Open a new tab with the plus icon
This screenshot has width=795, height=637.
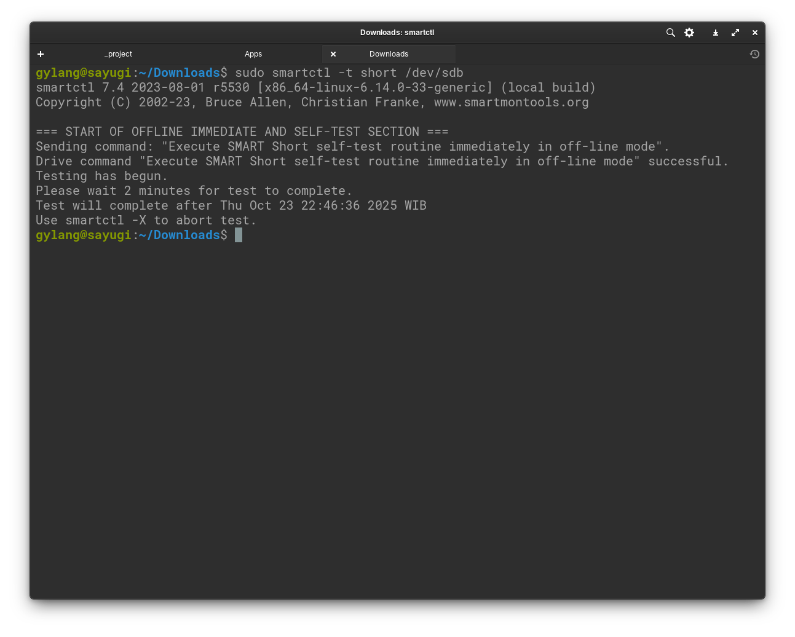coord(41,54)
